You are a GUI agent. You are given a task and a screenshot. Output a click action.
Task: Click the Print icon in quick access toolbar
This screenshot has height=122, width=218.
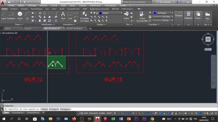point(25,2)
